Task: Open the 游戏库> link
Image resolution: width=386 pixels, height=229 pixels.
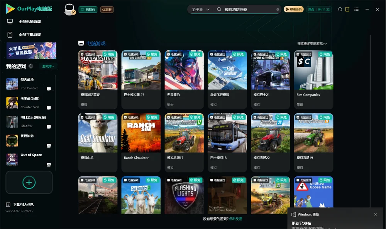Action: click(x=48, y=67)
